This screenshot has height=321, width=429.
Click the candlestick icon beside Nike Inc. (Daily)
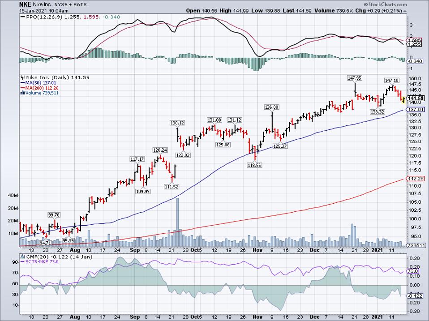(x=23, y=77)
